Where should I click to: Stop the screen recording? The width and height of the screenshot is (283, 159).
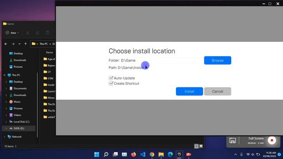pos(272,140)
